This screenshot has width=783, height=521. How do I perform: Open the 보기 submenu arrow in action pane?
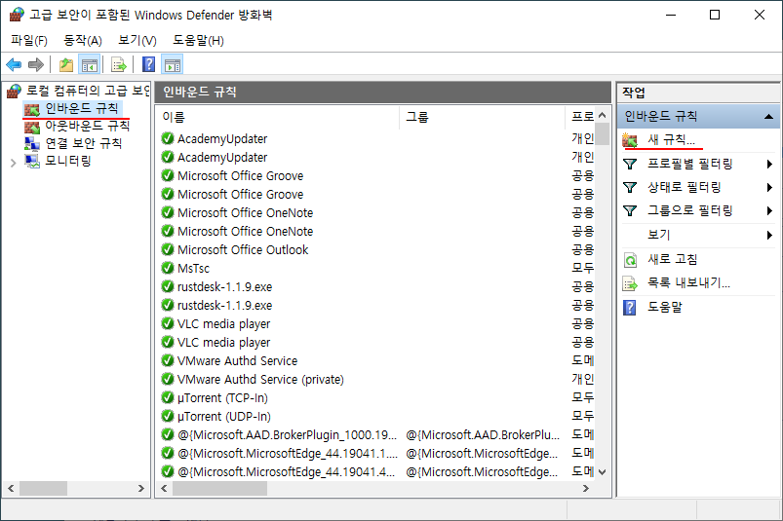click(769, 235)
